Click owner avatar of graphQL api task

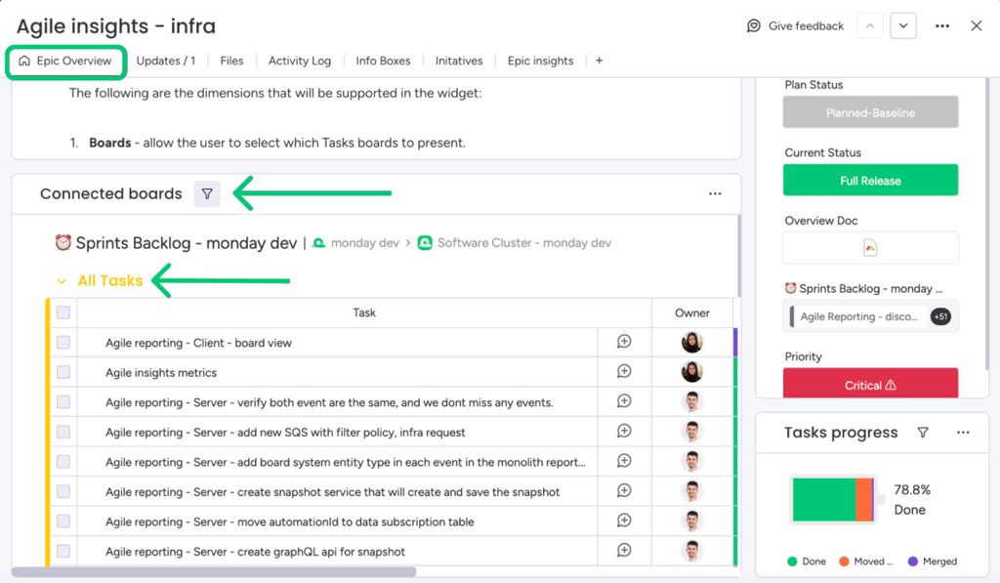pos(692,551)
